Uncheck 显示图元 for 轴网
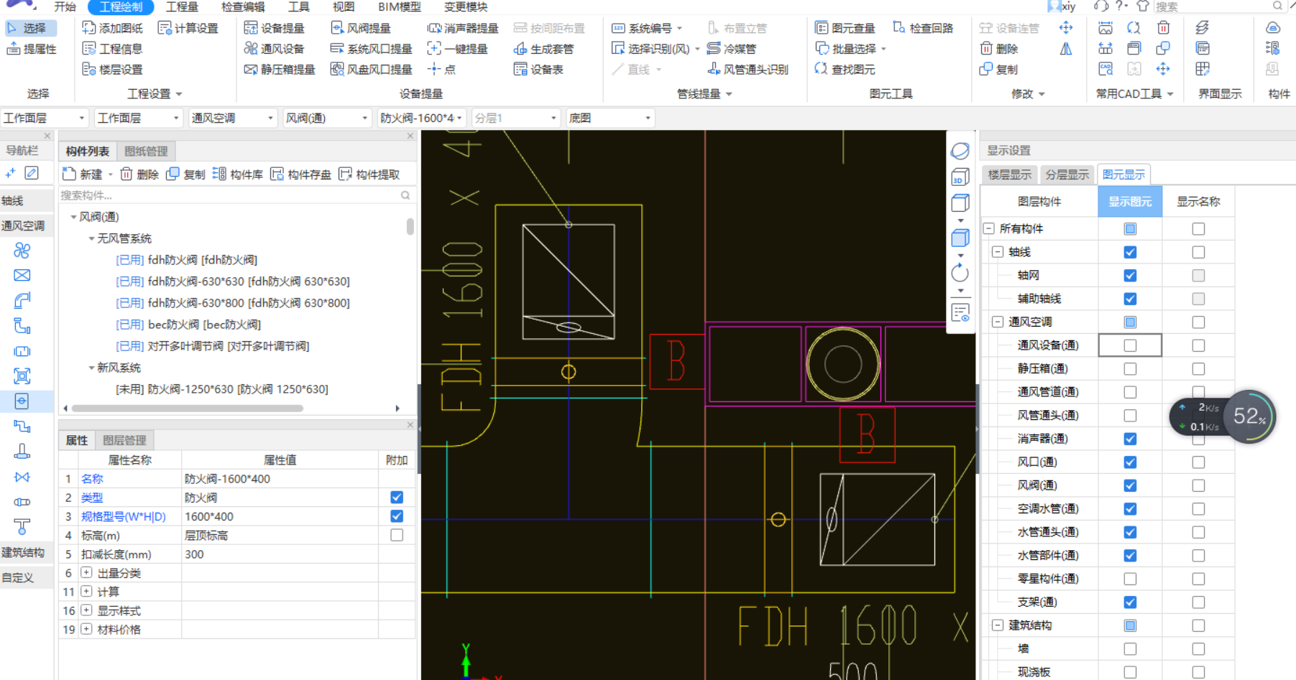Image resolution: width=1296 pixels, height=680 pixels. (x=1130, y=276)
